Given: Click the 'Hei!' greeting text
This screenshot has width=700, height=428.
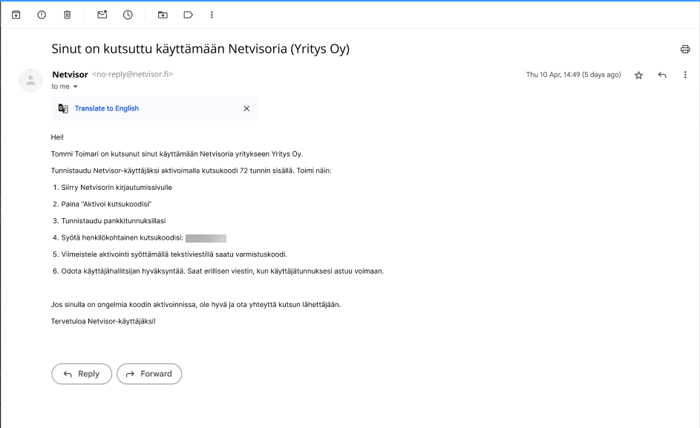Looking at the screenshot, I should [57, 137].
